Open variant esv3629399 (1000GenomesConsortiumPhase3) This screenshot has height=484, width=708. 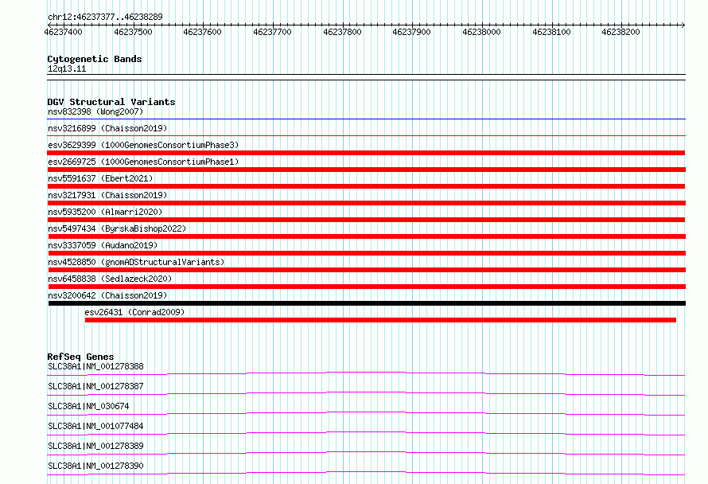(143, 145)
